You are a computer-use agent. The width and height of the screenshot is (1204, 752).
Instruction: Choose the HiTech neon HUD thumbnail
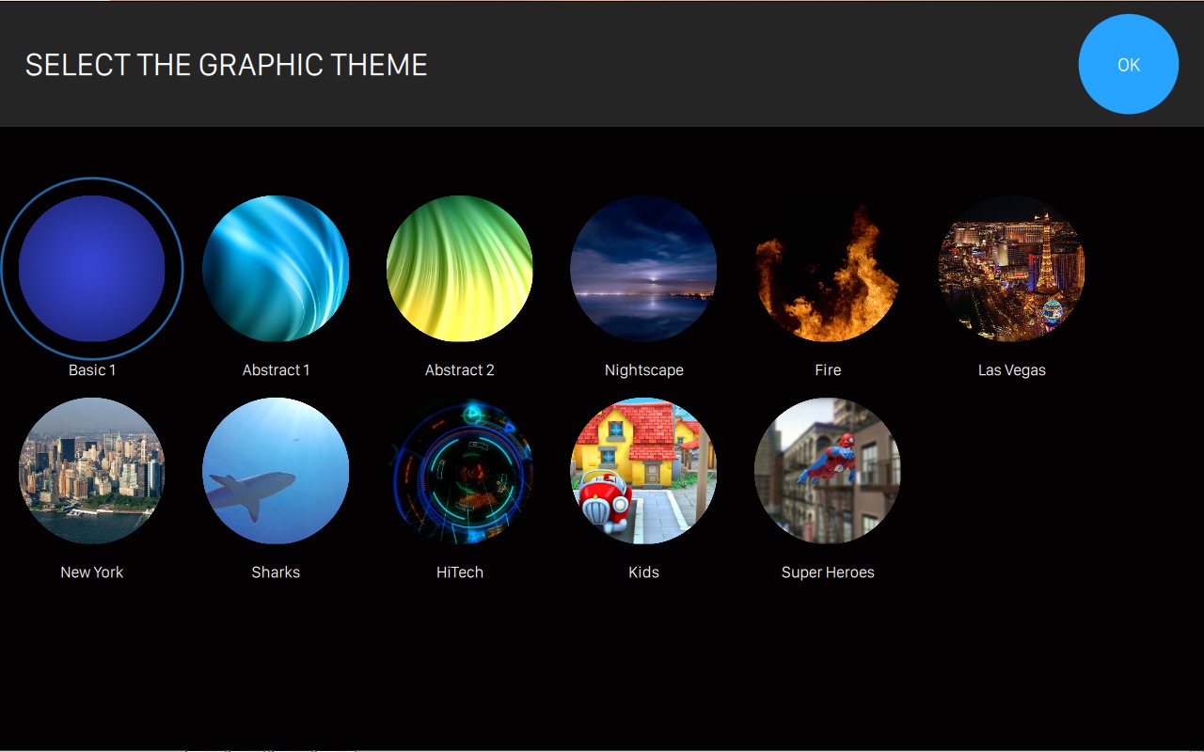(460, 471)
